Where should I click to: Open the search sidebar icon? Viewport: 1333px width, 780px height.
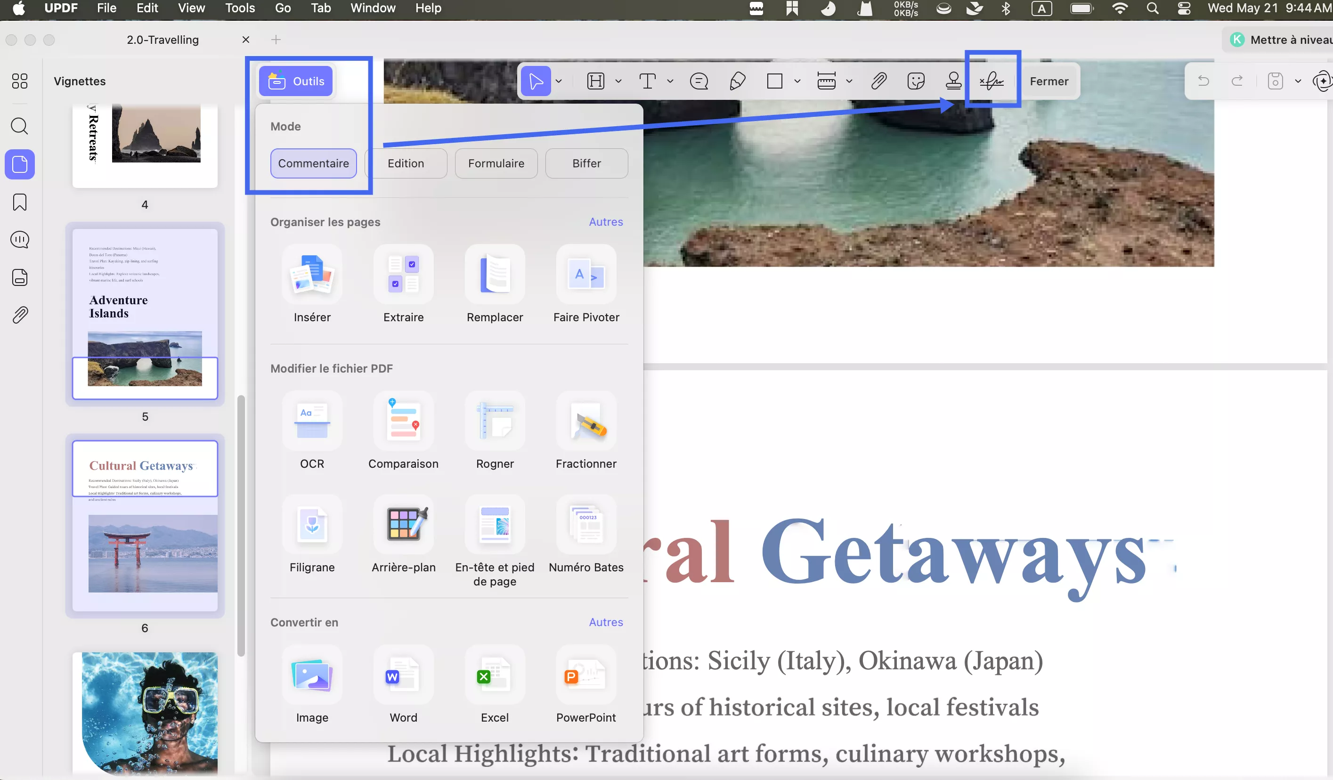(20, 126)
